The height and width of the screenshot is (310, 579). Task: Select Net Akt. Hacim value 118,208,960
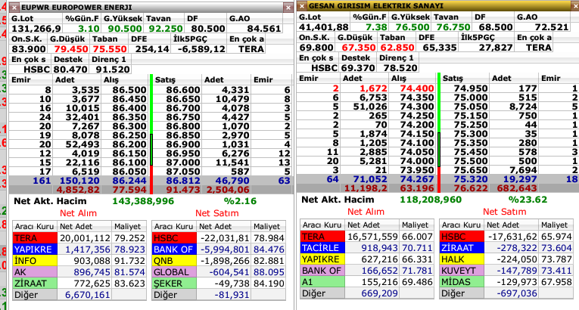tap(431, 200)
